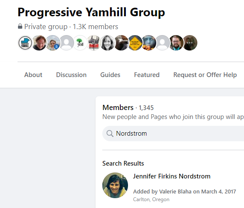The image size is (244, 208).
Task: Open the Guides tab
Action: (110, 75)
